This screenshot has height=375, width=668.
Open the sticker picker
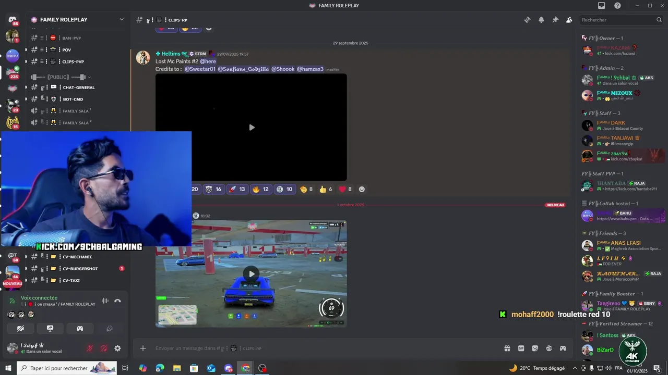pyautogui.click(x=535, y=348)
